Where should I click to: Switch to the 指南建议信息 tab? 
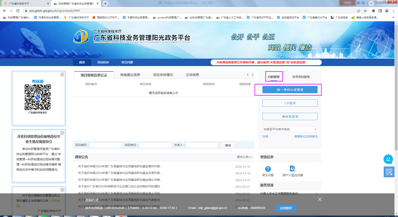coord(130,75)
